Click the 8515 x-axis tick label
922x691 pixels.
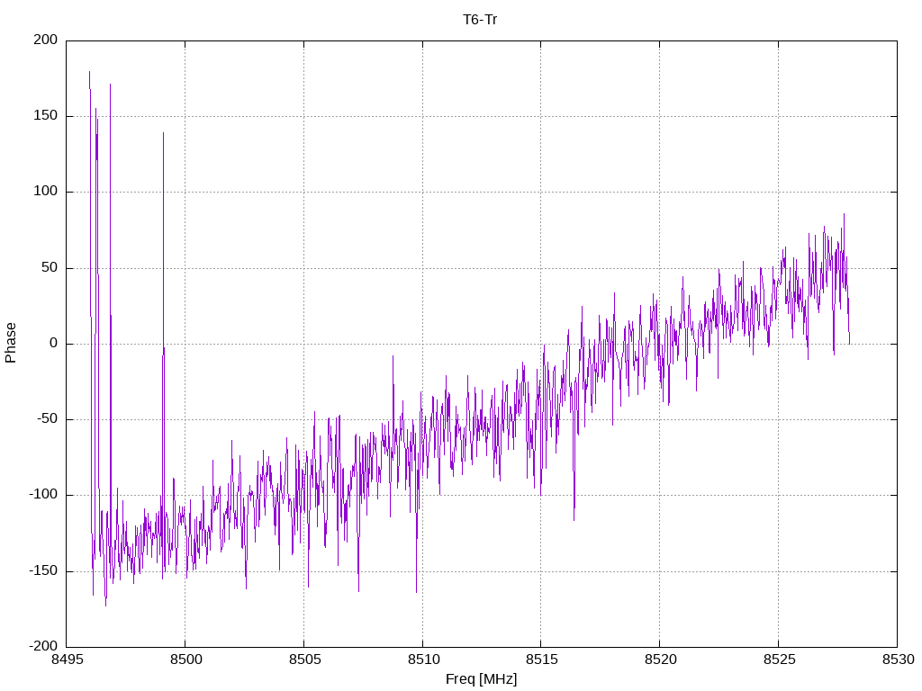point(540,660)
